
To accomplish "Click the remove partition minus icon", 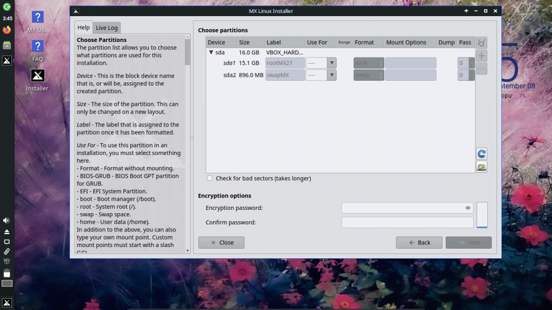I will 481,68.
